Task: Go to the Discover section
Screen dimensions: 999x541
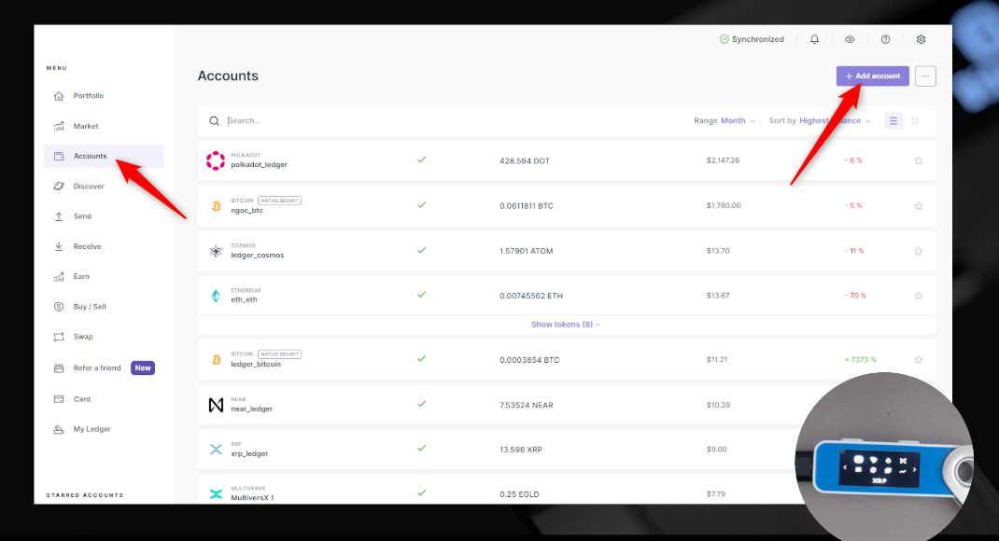Action: 89,187
